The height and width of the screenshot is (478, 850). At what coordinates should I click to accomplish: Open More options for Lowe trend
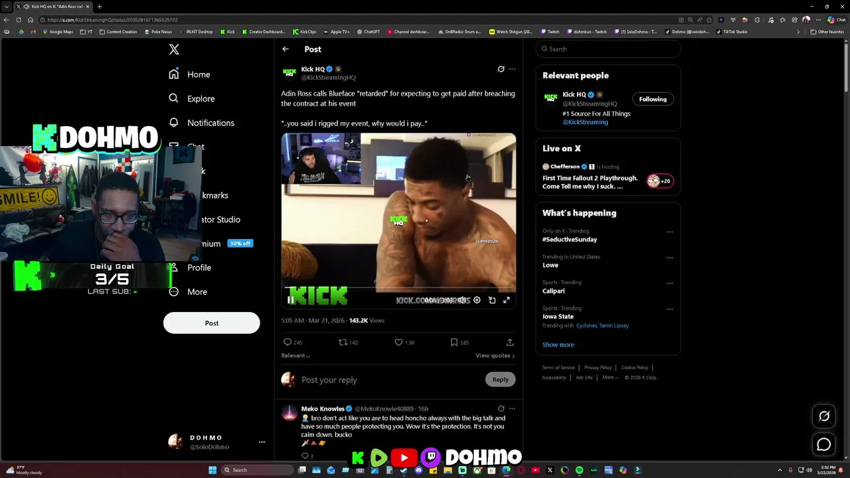tap(669, 258)
